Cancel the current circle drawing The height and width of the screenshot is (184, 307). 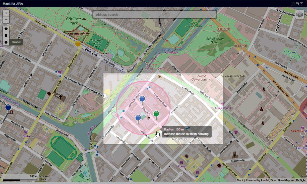click(x=16, y=42)
